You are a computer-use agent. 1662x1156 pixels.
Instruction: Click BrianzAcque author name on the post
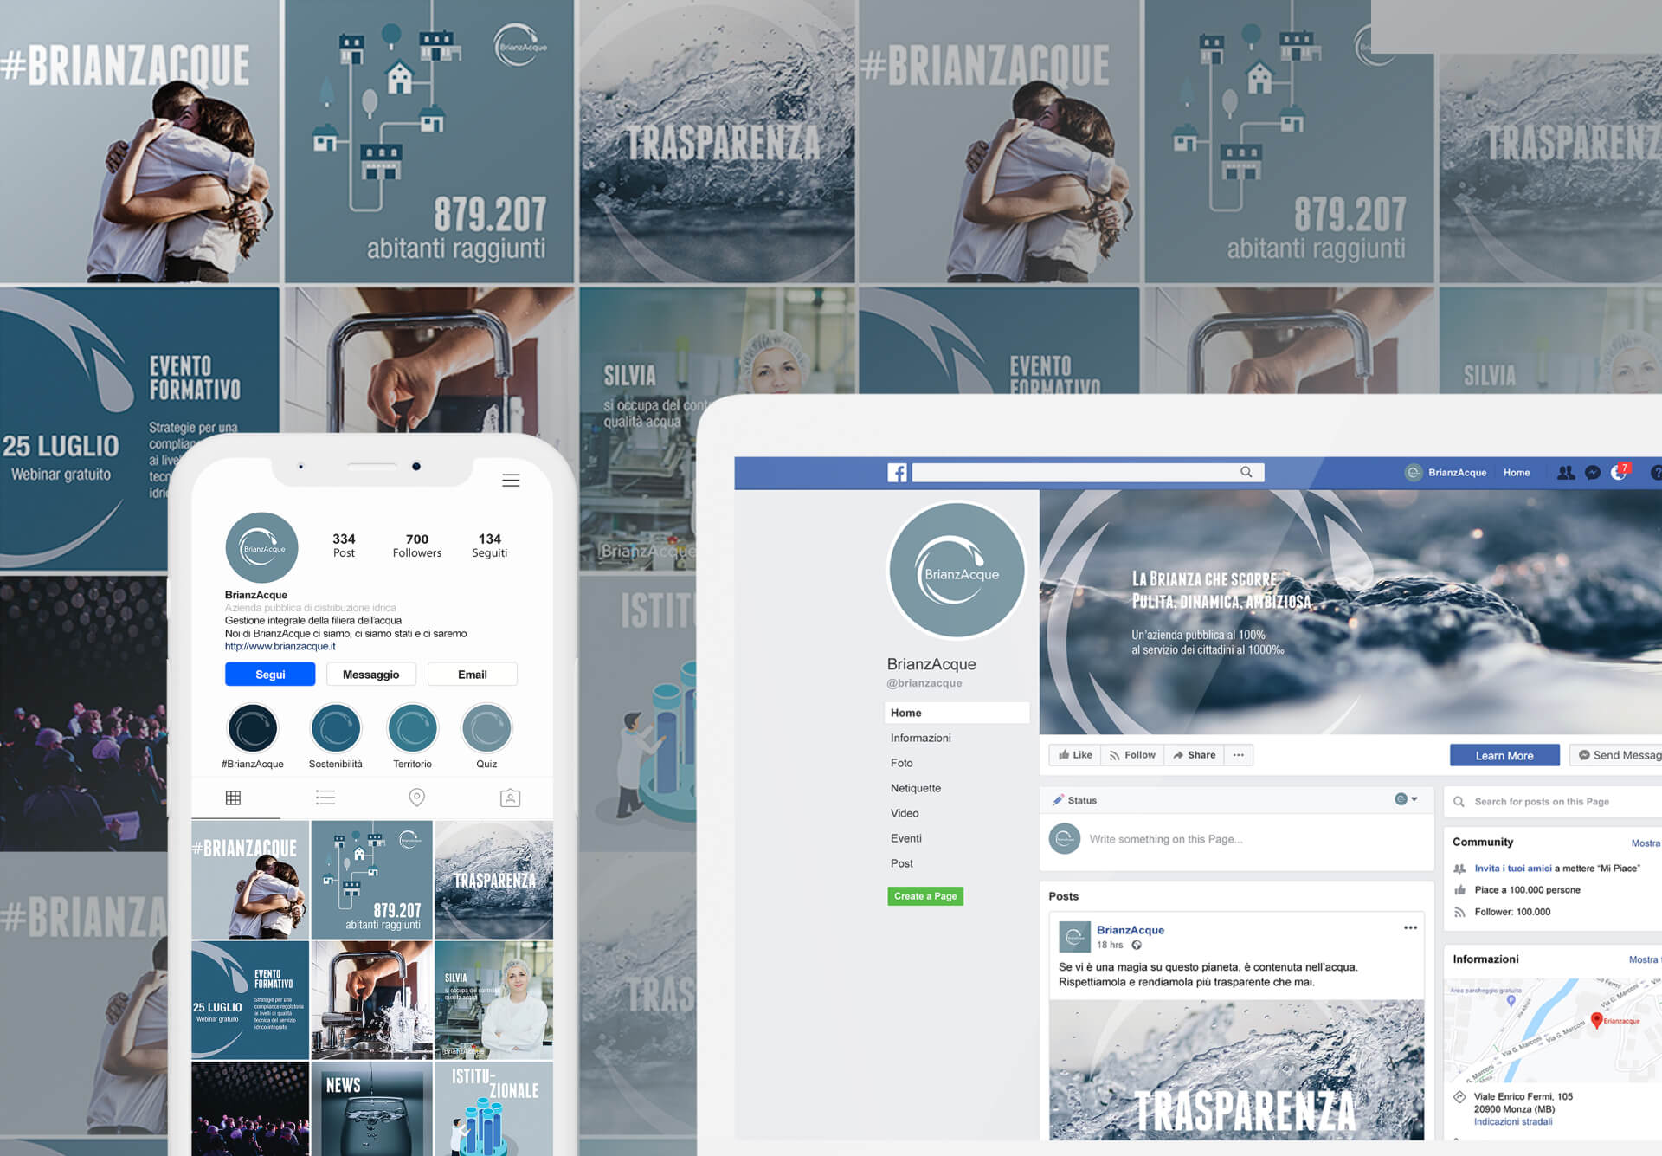pyautogui.click(x=1130, y=930)
